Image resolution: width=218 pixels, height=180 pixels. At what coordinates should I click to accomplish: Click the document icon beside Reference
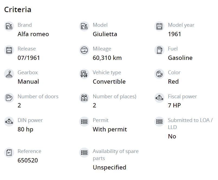(9, 153)
